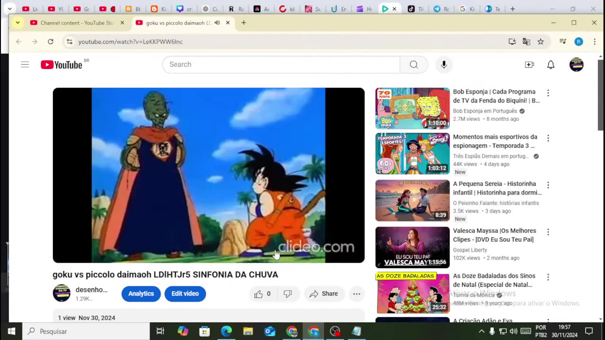Open options for A Pequena Sereia video
Screen dimensions: 605x340
point(548,185)
